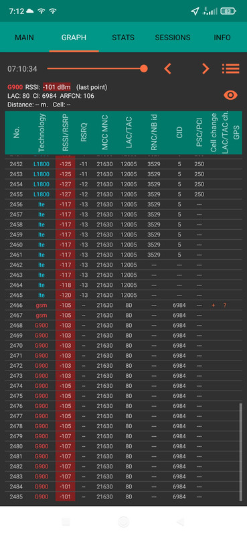Select row number 2456

(123, 204)
